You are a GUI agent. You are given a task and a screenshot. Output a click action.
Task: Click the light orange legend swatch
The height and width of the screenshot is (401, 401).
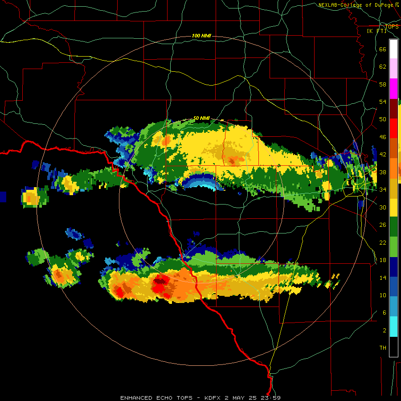(393, 168)
